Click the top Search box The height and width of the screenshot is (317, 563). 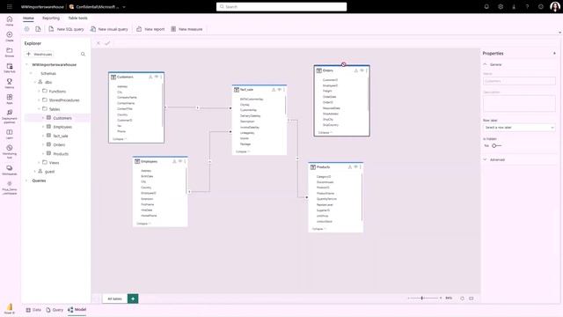click(x=281, y=7)
